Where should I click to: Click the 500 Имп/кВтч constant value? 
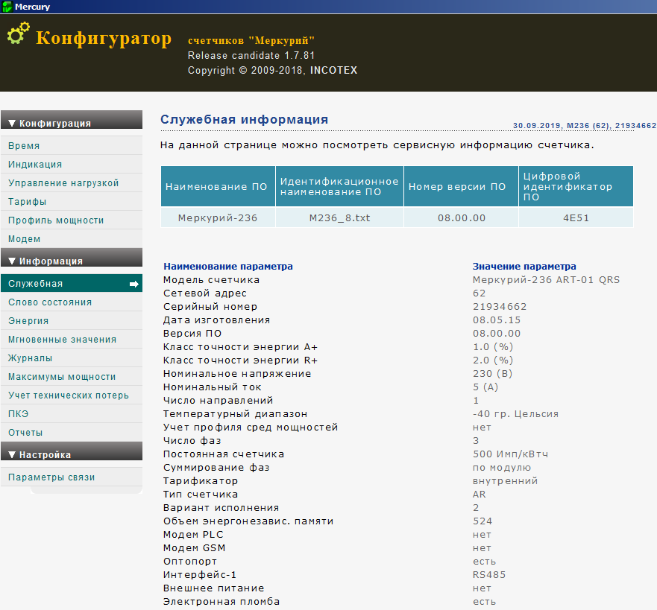pos(510,454)
